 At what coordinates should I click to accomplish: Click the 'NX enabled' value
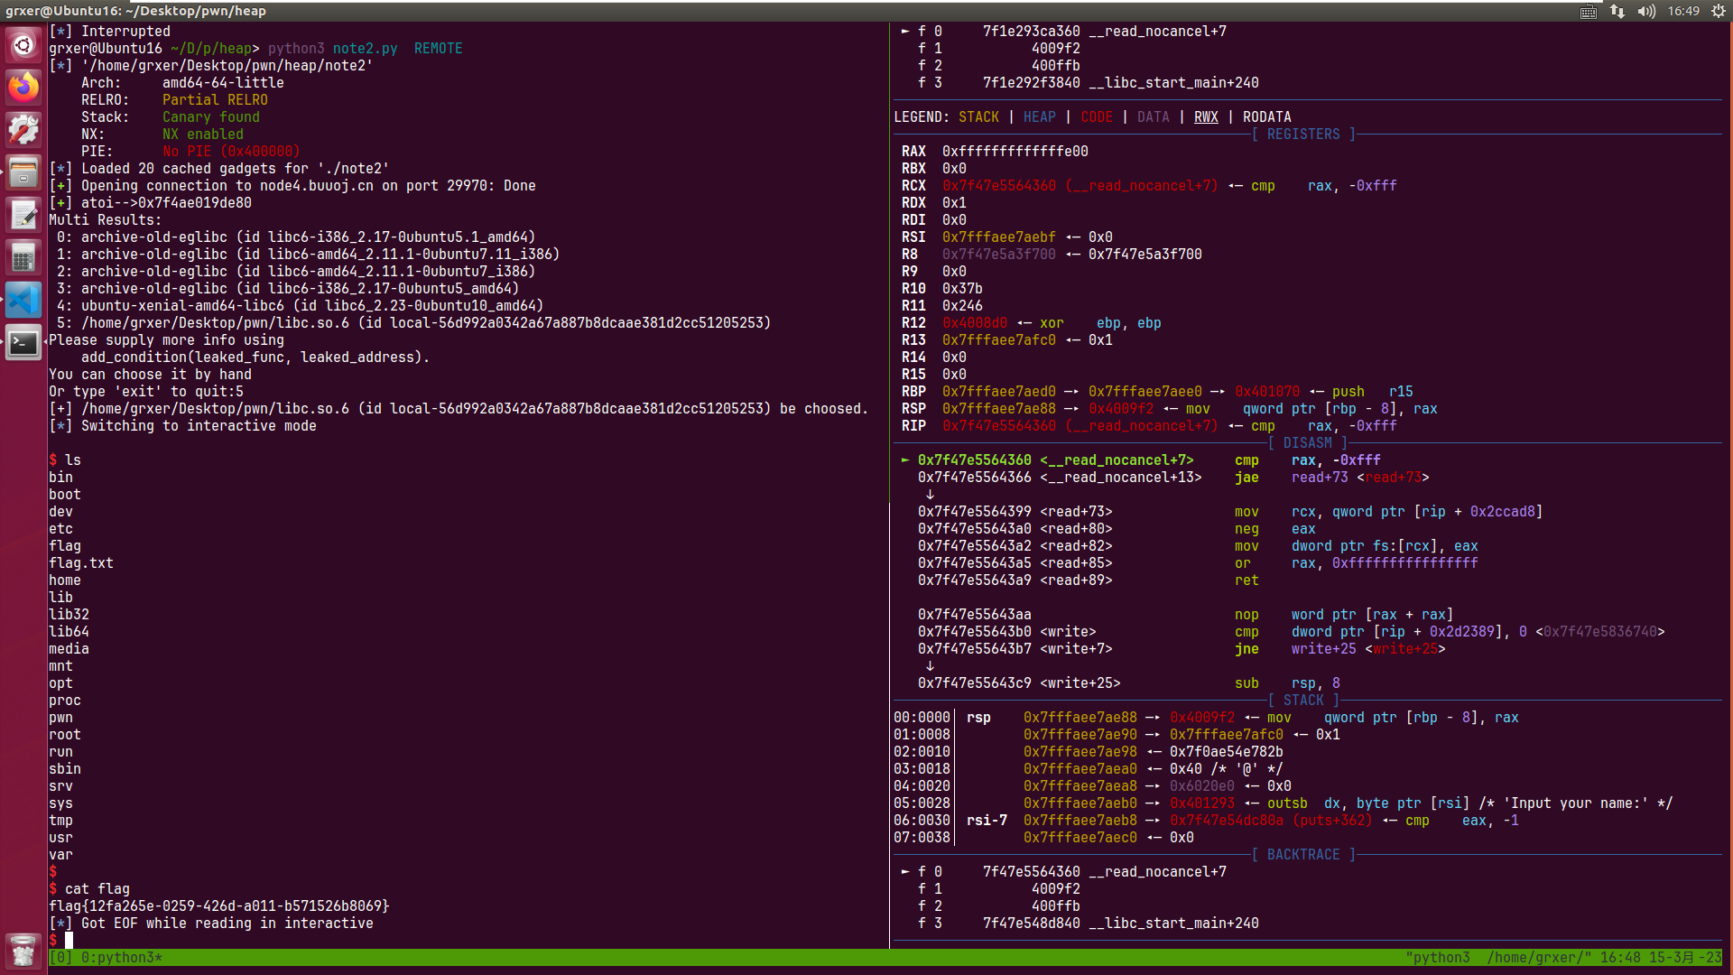tap(203, 134)
